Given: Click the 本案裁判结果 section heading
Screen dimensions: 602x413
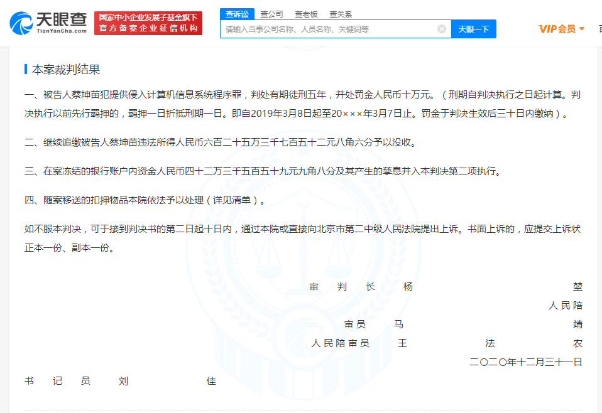Looking at the screenshot, I should (67, 69).
